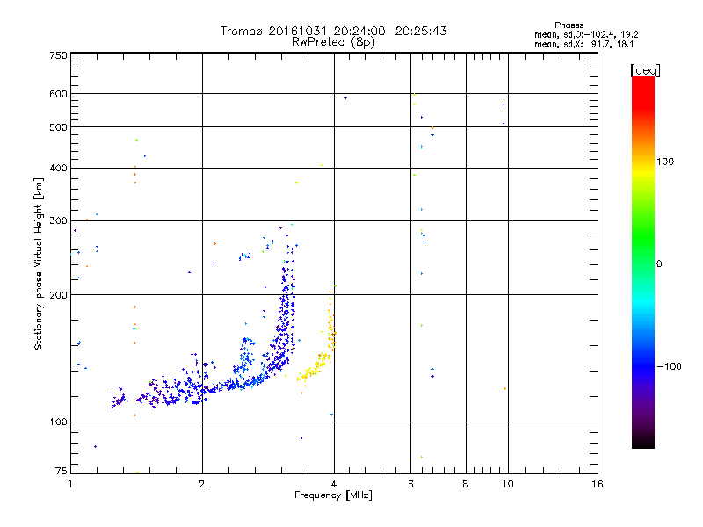
Task: Click the y-axis tick label '750'
Action: pos(59,55)
